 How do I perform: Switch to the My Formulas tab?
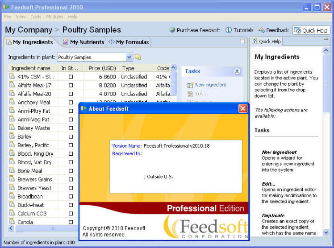pyautogui.click(x=128, y=42)
